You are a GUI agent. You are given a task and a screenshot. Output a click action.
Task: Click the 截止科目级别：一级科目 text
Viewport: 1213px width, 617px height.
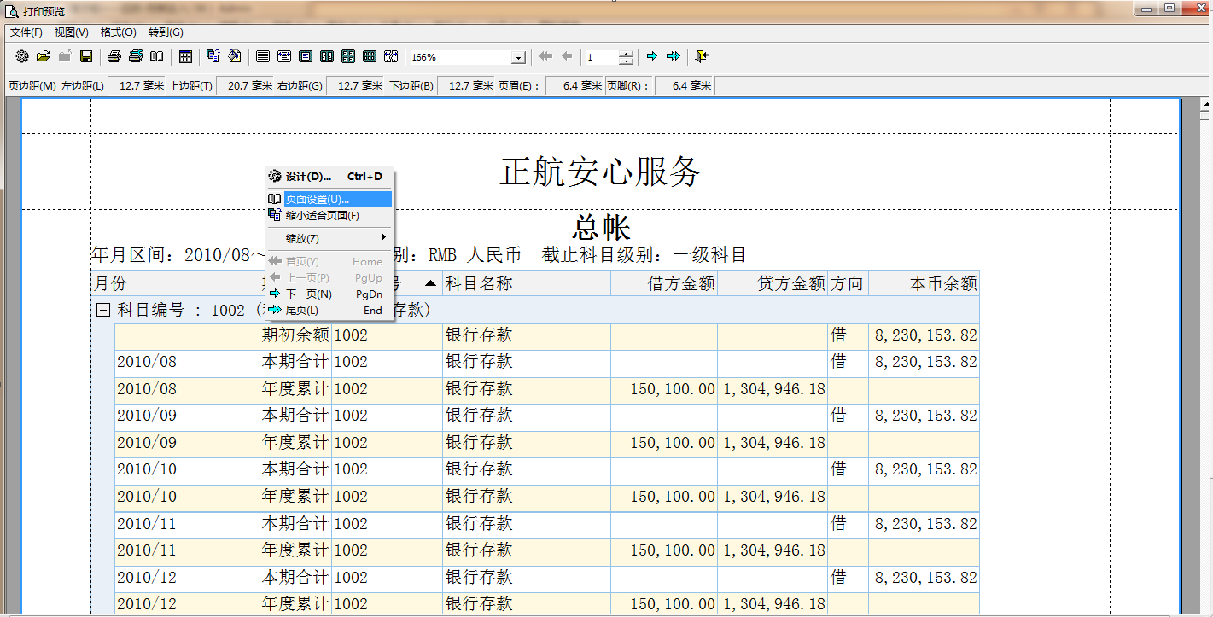pyautogui.click(x=644, y=255)
